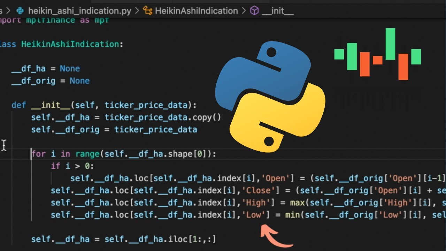Select HeikinAshiIndication class breadcrumb
This screenshot has width=446, height=251.
point(196,11)
